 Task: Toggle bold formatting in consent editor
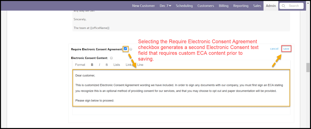[x=92, y=65]
